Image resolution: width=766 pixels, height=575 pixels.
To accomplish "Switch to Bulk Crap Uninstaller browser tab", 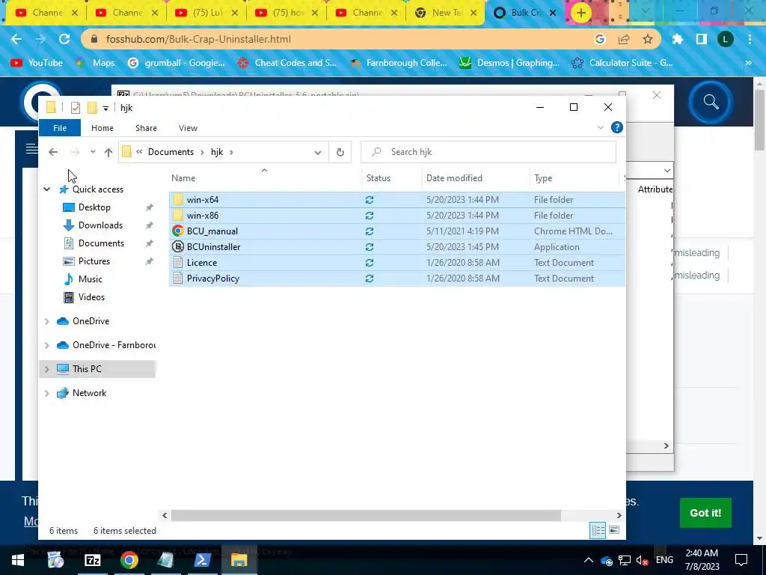I will click(x=524, y=13).
